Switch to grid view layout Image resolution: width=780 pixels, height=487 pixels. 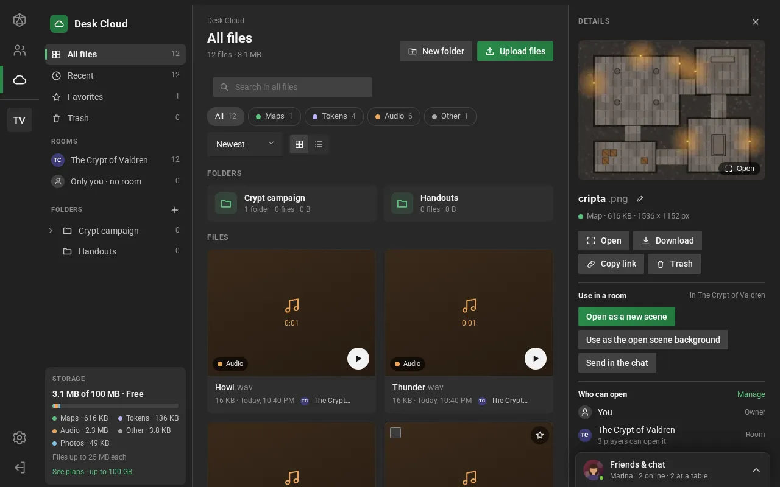pos(299,144)
